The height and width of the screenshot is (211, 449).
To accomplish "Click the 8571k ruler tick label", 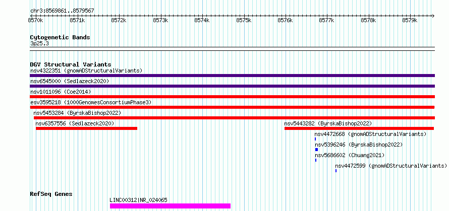I will point(77,20).
